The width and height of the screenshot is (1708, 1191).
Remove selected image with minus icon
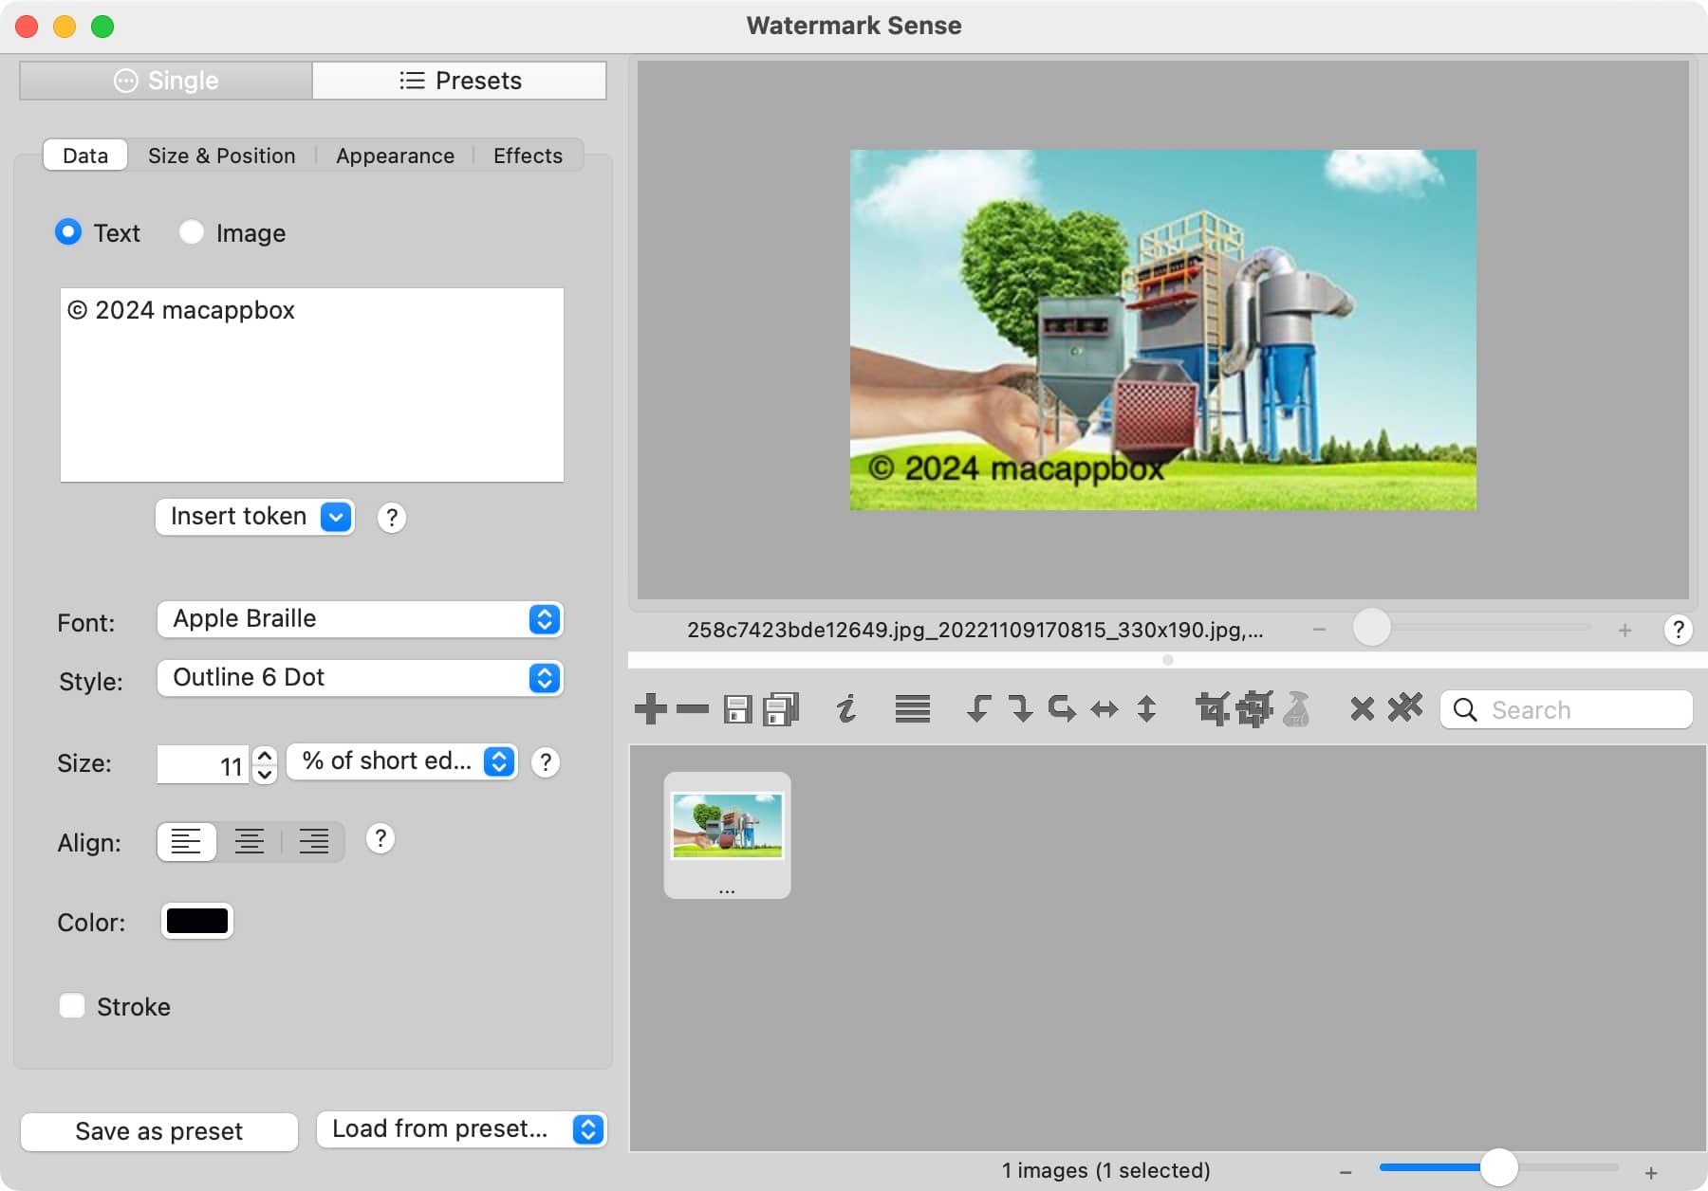(692, 708)
